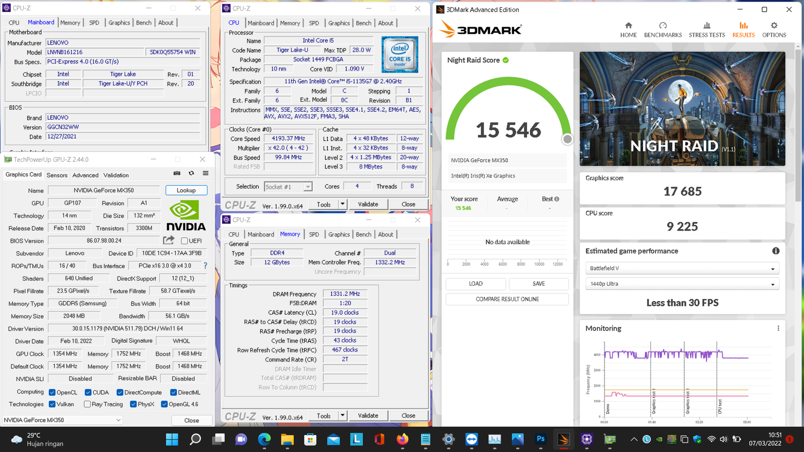Toggle the DirectML checkbox
Viewport: 804px width, 452px height.
click(173, 393)
